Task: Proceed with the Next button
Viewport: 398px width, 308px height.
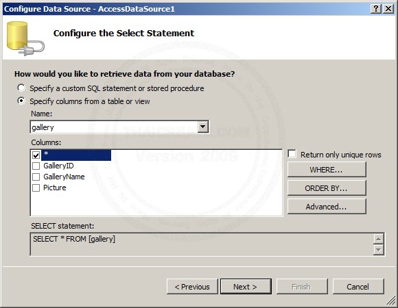Action: click(x=246, y=287)
